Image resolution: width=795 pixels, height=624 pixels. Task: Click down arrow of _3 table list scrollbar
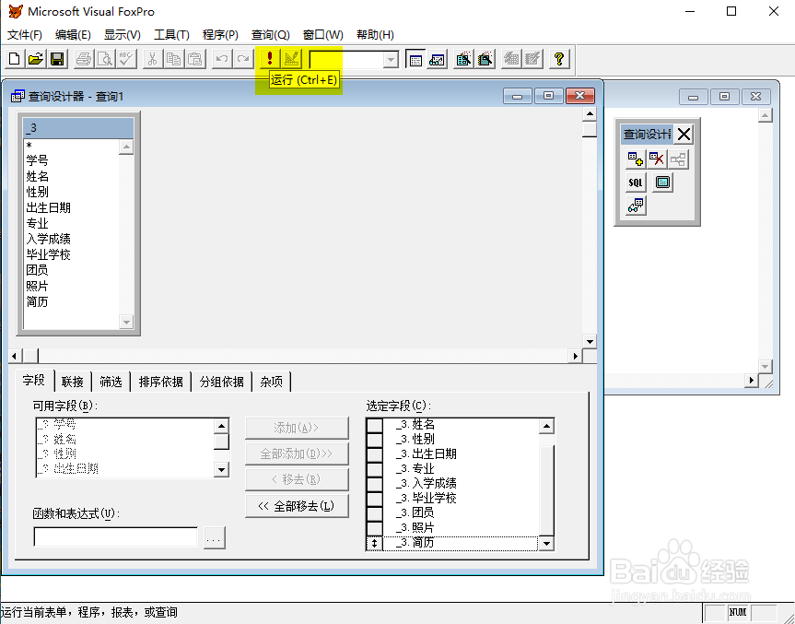pyautogui.click(x=126, y=322)
